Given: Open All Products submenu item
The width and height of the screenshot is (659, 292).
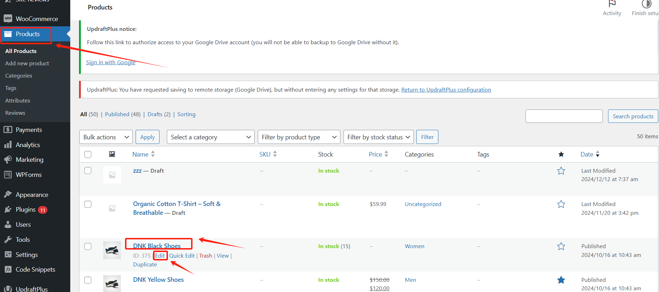Looking at the screenshot, I should click(21, 51).
